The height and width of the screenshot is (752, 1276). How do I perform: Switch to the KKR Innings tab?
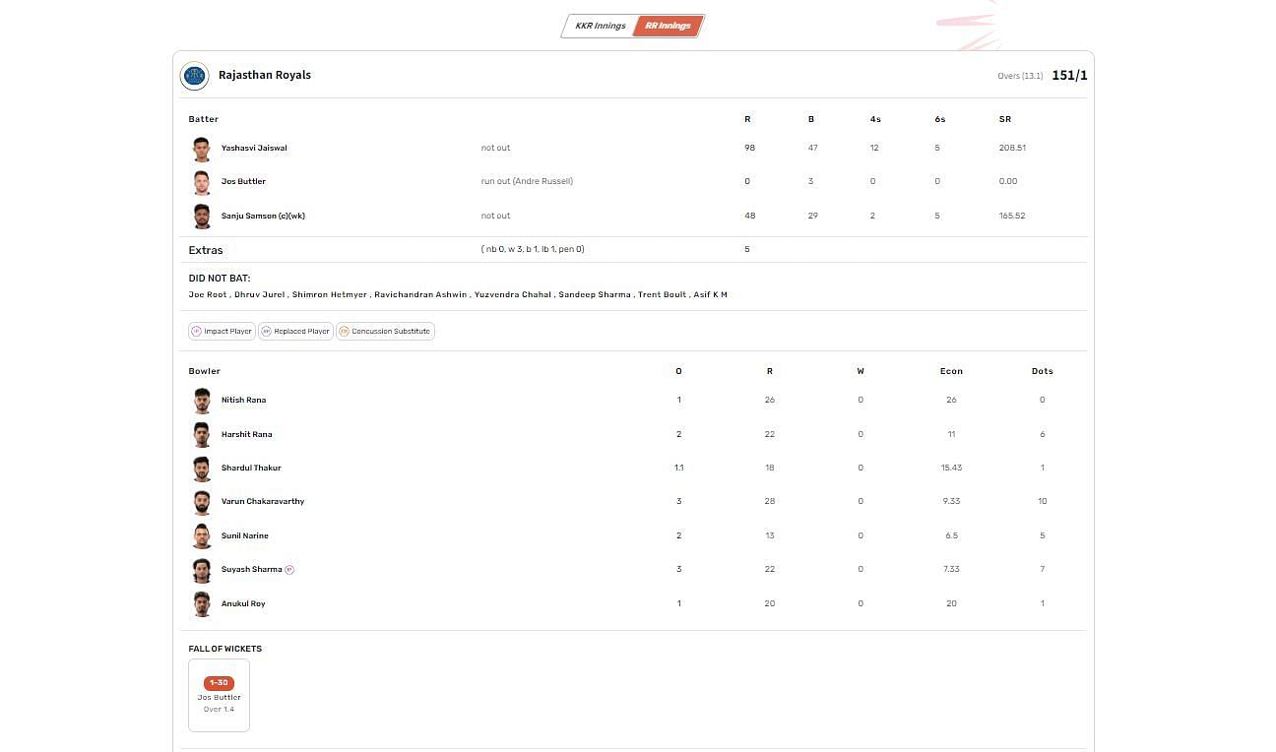click(x=599, y=26)
